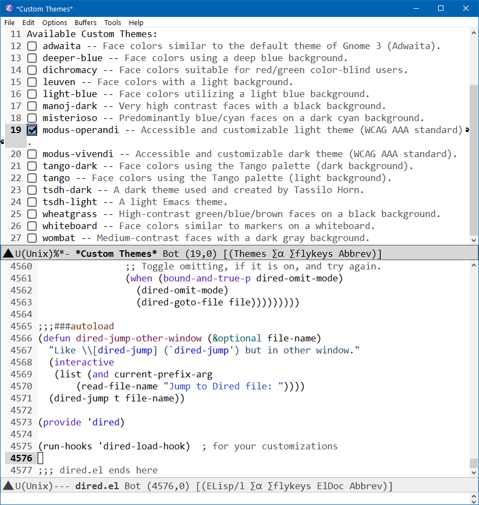The height and width of the screenshot is (505, 479).
Task: Open the Edit menu
Action: click(28, 22)
